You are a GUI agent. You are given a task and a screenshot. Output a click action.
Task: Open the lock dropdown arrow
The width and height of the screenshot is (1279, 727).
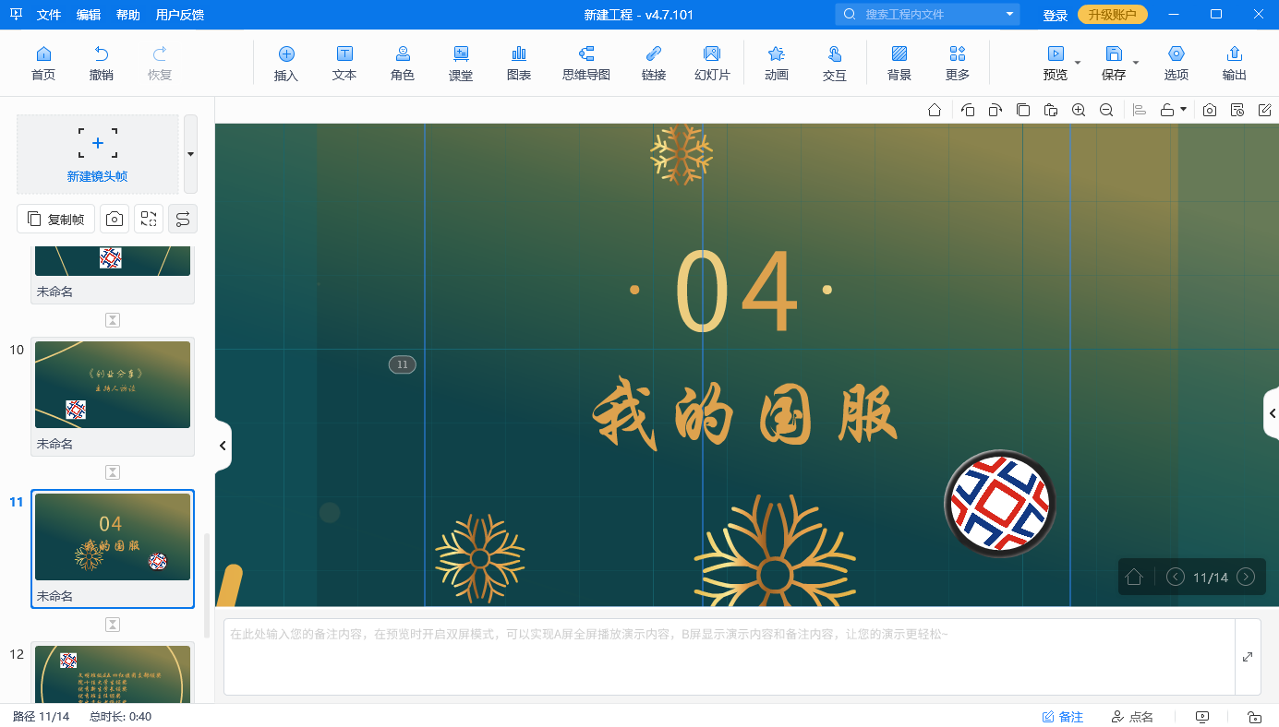point(1184,110)
